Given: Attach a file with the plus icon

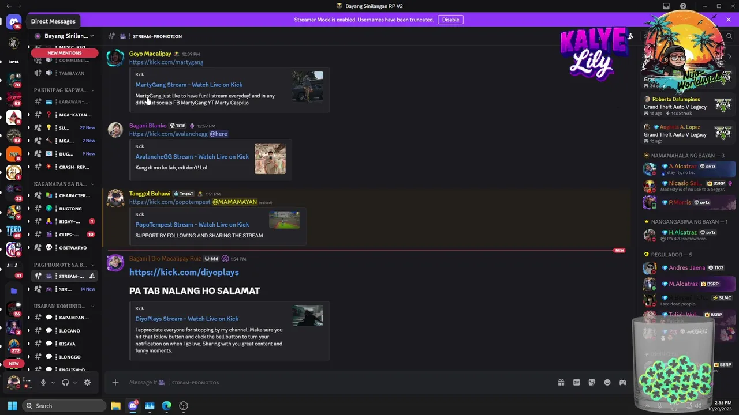Looking at the screenshot, I should [x=115, y=382].
